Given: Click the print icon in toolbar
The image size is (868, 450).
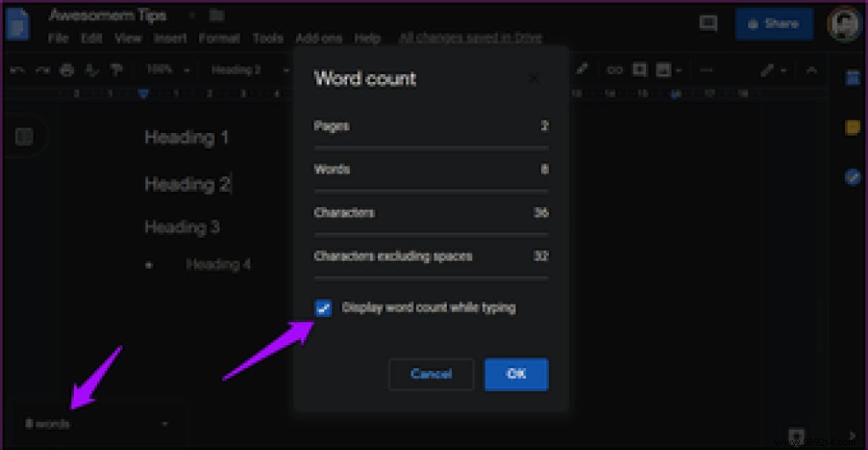Looking at the screenshot, I should [x=66, y=70].
